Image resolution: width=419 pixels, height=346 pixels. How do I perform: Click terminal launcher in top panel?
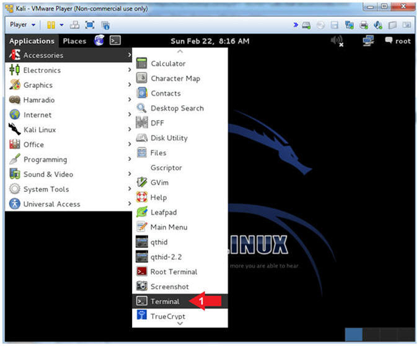pyautogui.click(x=115, y=41)
